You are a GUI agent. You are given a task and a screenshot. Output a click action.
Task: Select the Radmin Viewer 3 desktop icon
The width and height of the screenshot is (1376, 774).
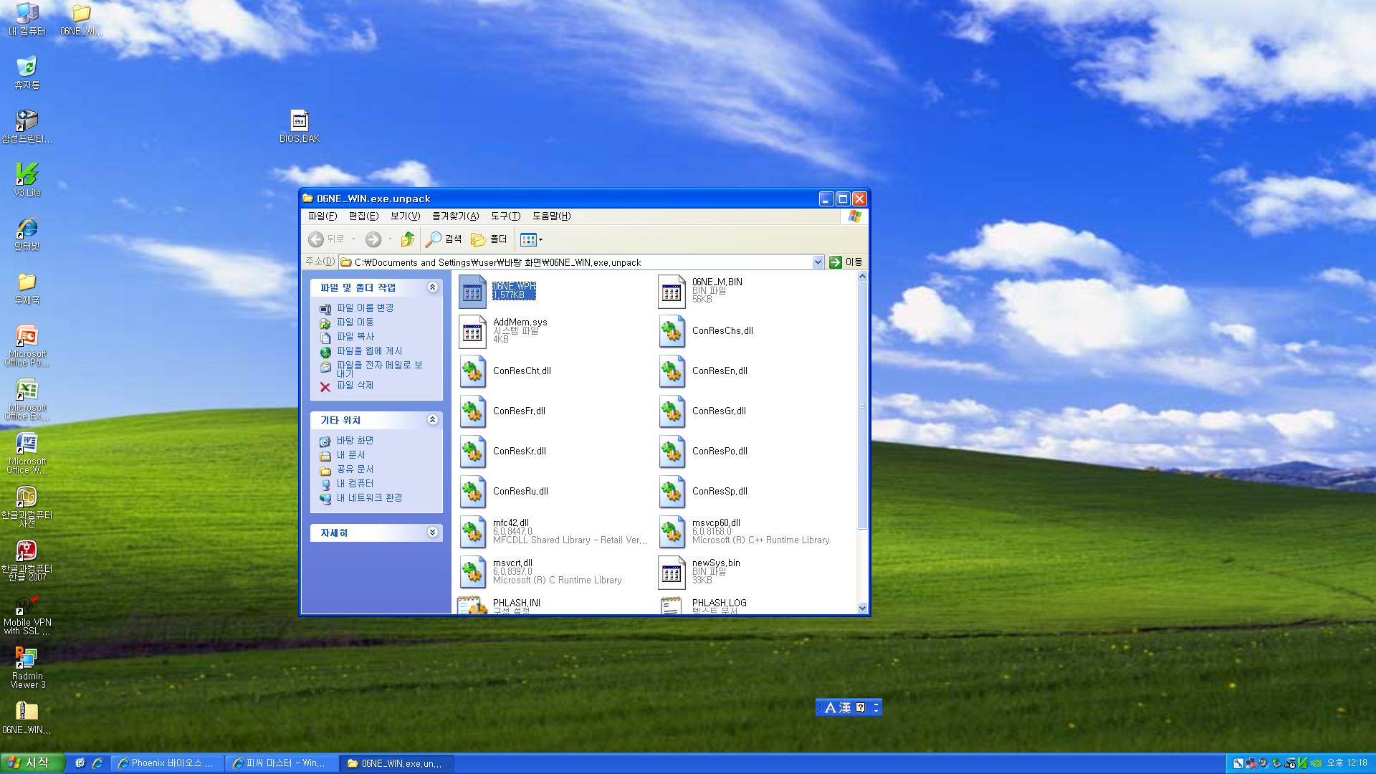[27, 668]
